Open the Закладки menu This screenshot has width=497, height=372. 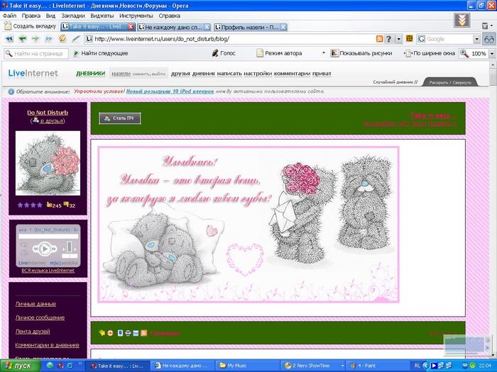[73, 16]
